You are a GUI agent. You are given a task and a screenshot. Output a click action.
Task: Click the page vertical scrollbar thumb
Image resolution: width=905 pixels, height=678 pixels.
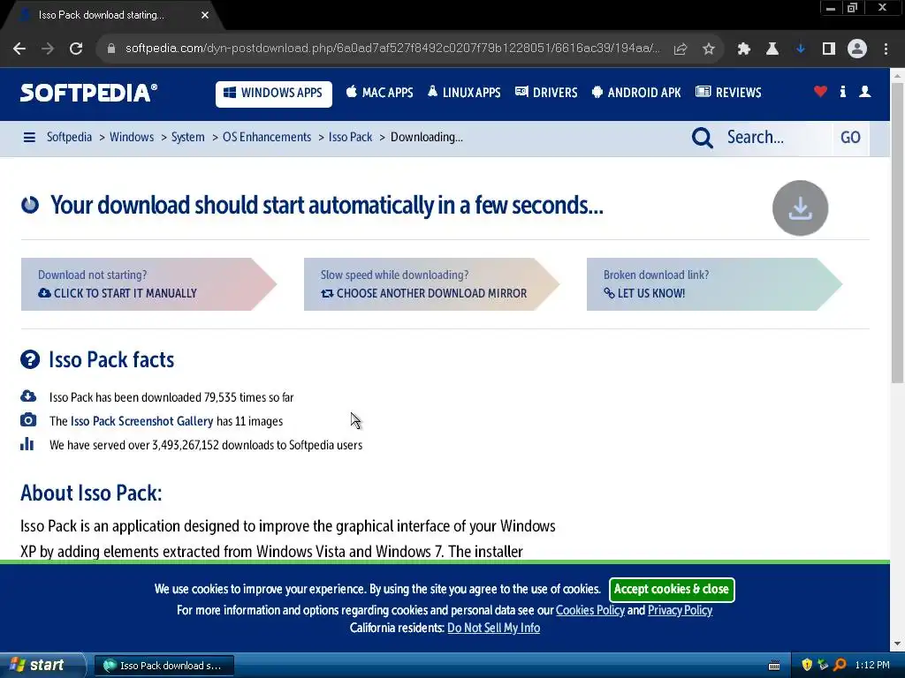(897, 233)
